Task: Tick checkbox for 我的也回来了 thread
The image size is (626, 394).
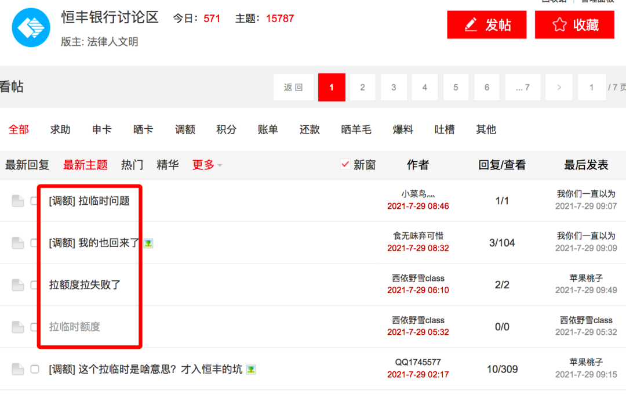Action: pyautogui.click(x=34, y=243)
